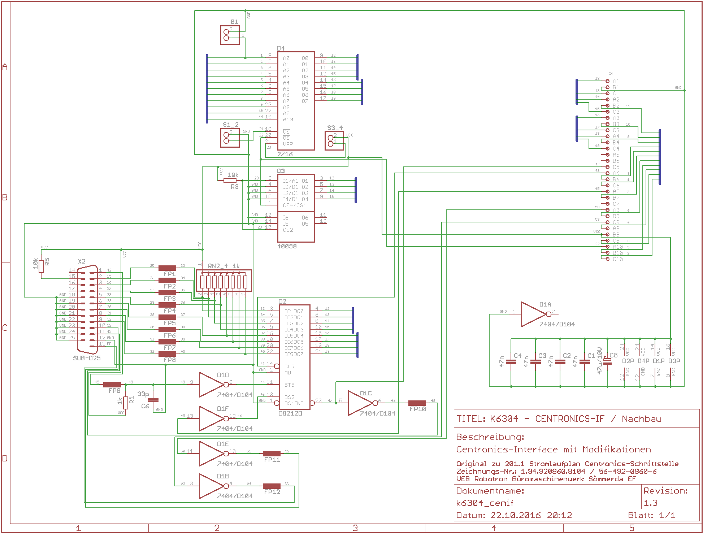This screenshot has width=703, height=534.
Task: Click the document name 'k6304_cenif'
Action: point(485,503)
